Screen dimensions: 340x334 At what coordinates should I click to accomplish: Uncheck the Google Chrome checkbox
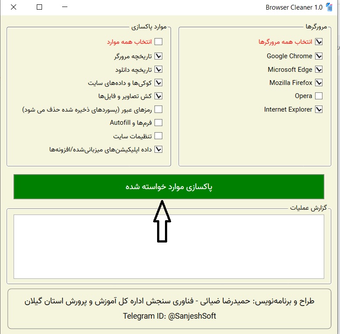319,56
